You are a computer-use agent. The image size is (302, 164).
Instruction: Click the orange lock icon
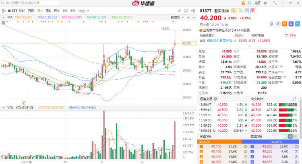(243, 3)
